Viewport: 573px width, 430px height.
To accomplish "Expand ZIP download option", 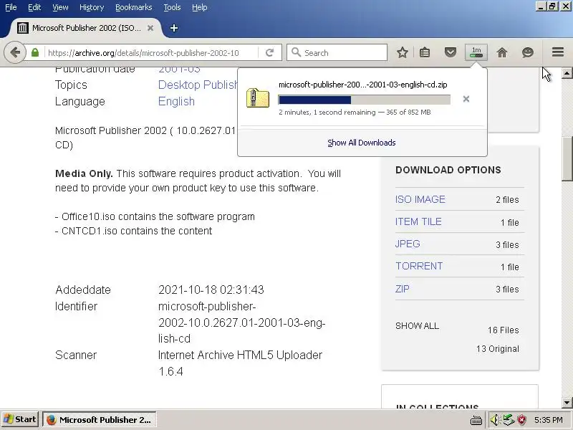I will [x=403, y=289].
